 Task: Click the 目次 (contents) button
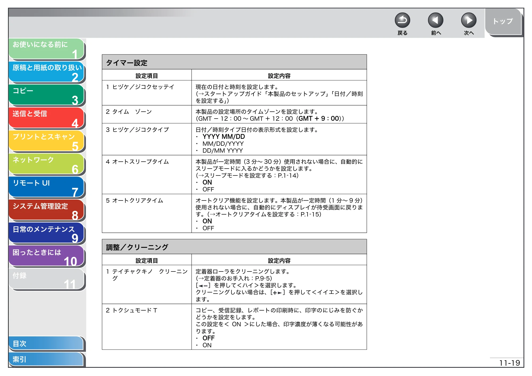46,344
